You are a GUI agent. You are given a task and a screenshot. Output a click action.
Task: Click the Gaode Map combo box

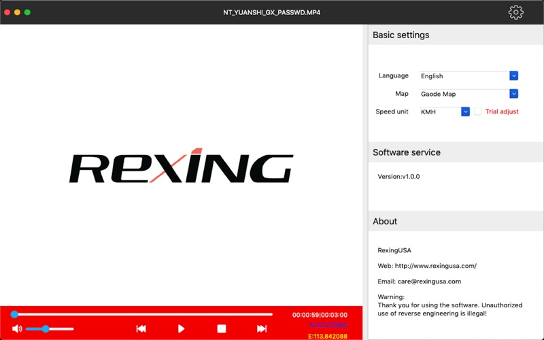coord(469,94)
